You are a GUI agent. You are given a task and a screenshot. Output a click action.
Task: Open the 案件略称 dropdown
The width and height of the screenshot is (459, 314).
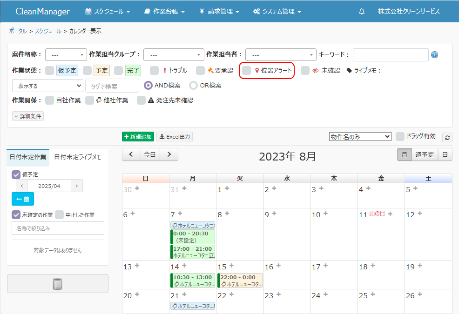click(x=66, y=55)
